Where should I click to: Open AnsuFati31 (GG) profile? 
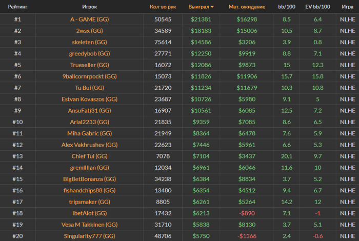(x=94, y=110)
